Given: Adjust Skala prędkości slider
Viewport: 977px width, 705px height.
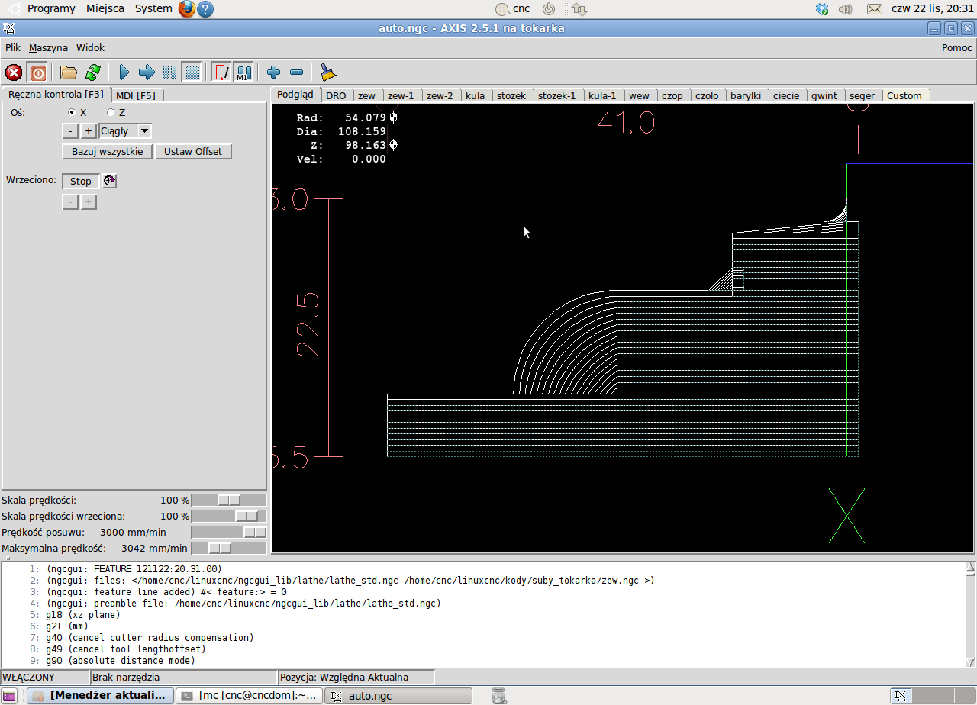Looking at the screenshot, I should 229,500.
